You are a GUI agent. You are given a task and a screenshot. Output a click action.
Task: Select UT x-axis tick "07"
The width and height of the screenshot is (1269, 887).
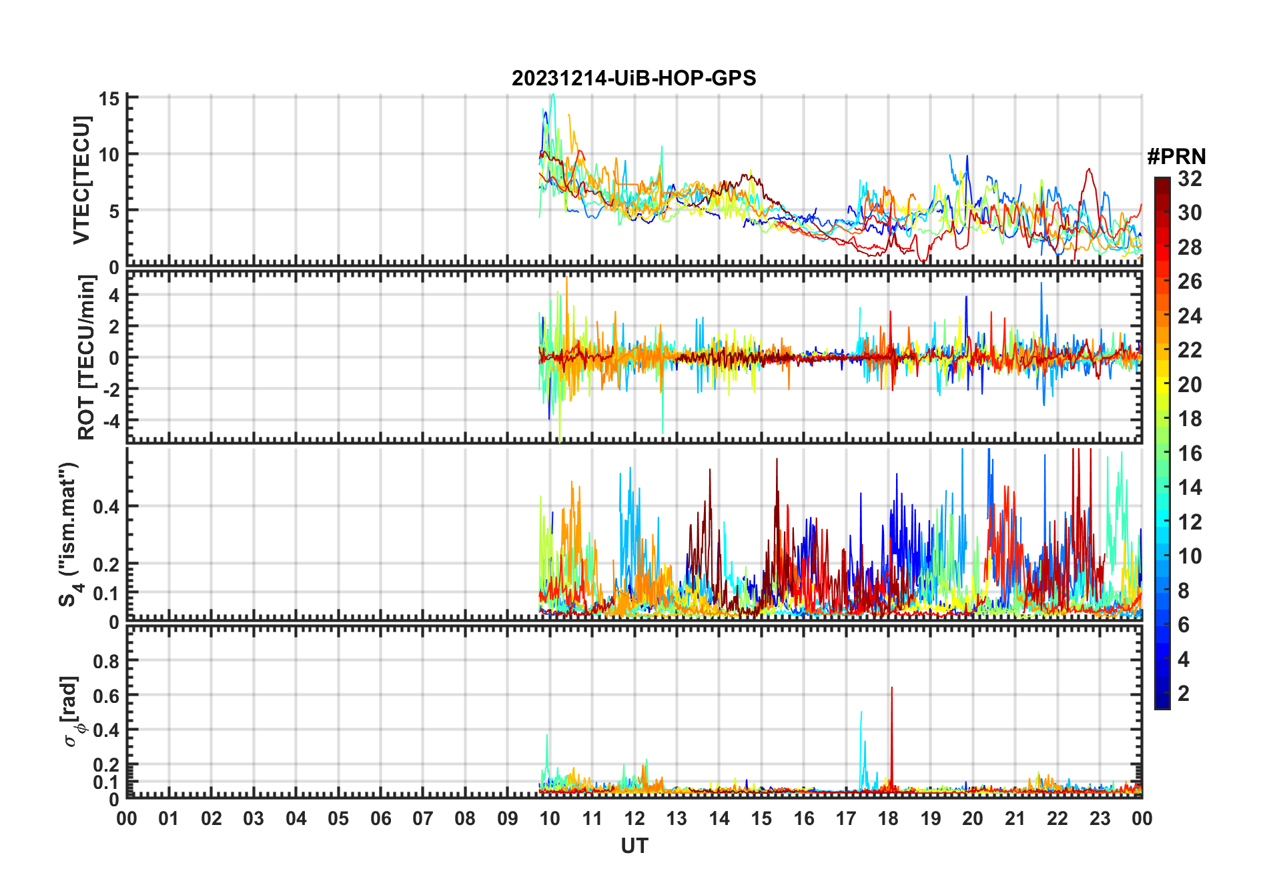[423, 818]
